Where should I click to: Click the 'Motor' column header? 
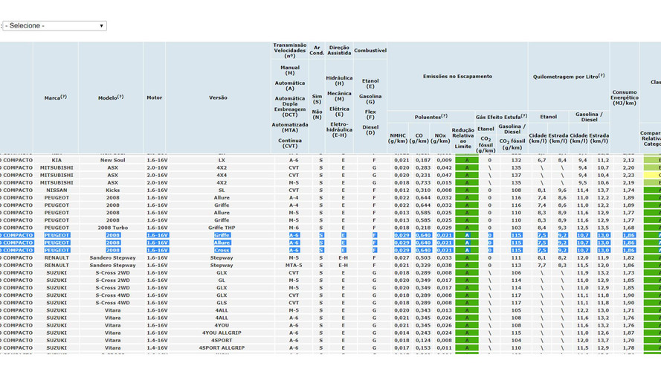pos(155,97)
